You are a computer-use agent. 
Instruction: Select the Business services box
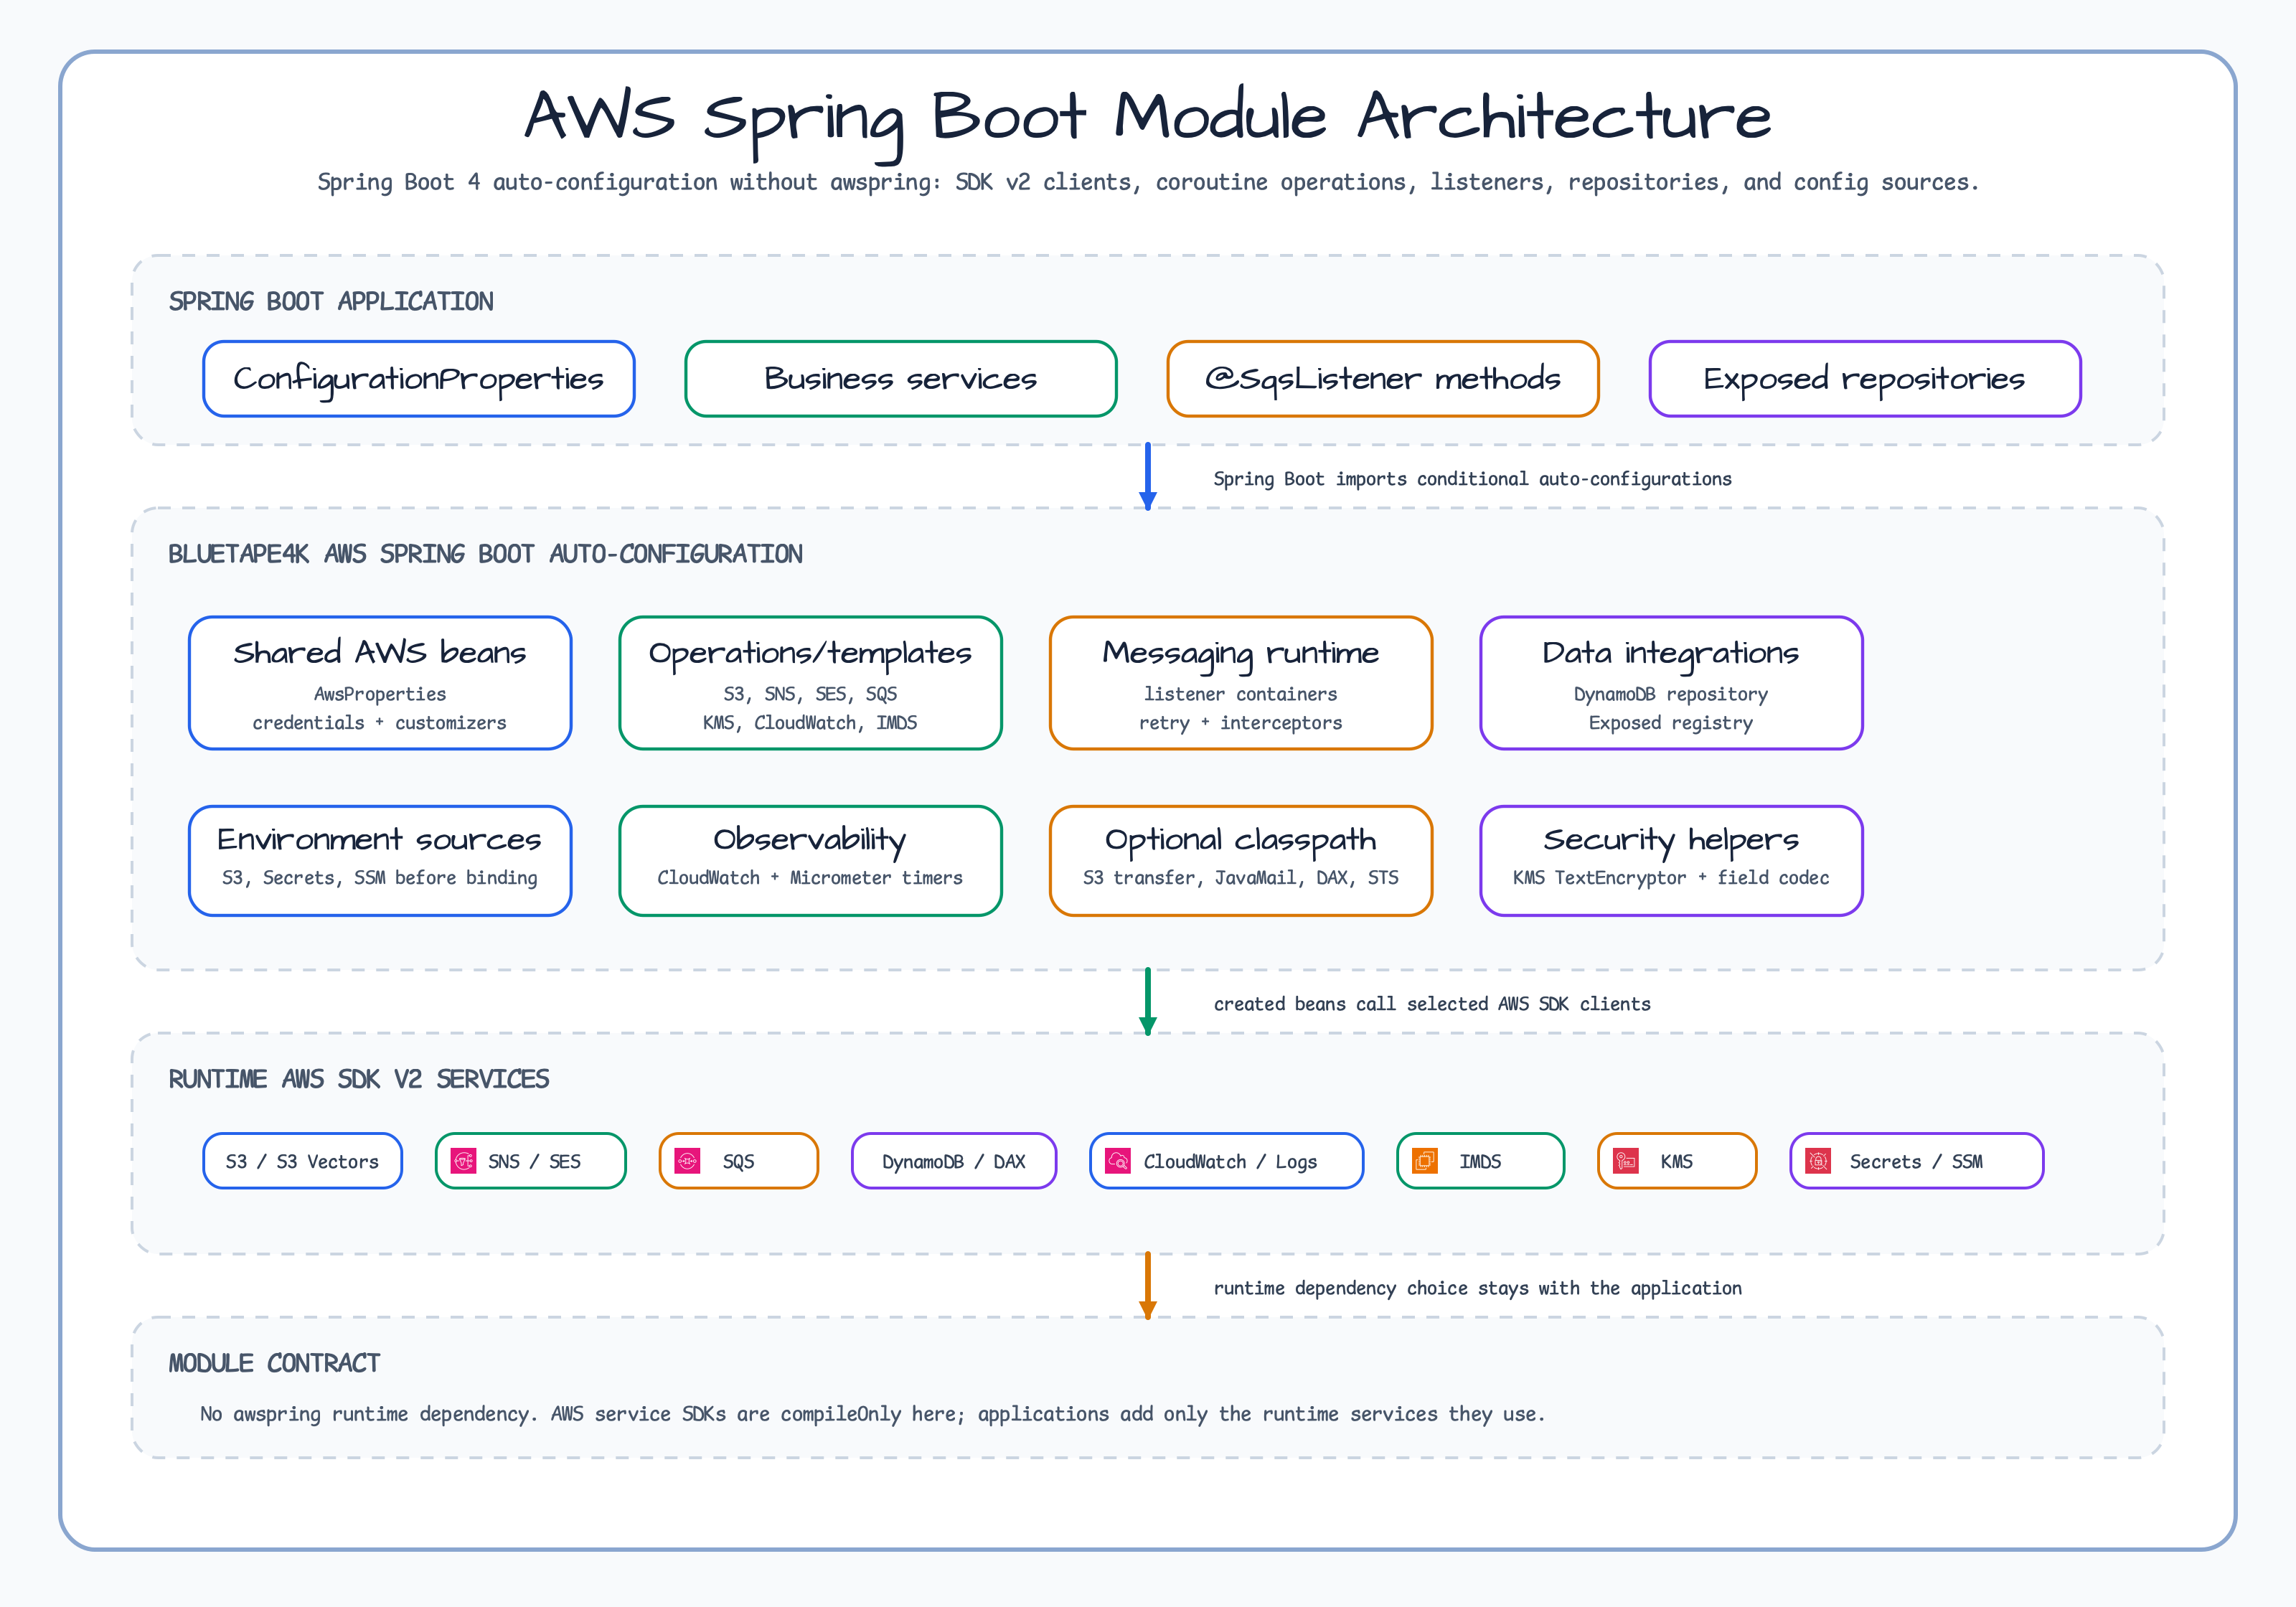coord(901,379)
